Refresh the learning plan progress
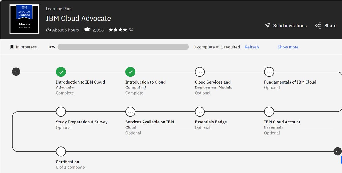Image resolution: width=342 pixels, height=173 pixels. tap(252, 47)
